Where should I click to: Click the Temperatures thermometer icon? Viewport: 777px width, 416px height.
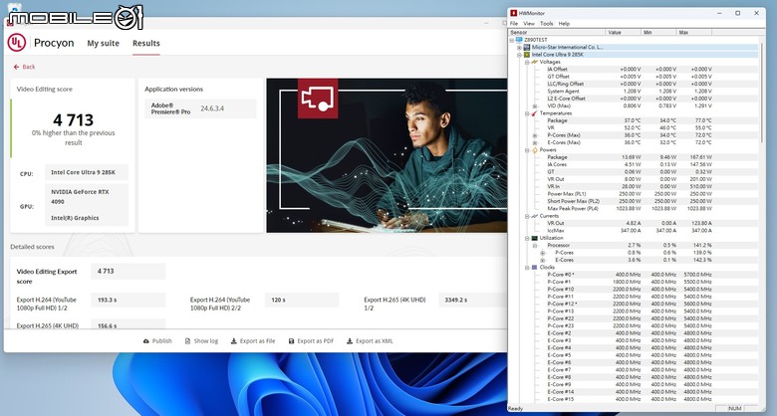(x=534, y=113)
